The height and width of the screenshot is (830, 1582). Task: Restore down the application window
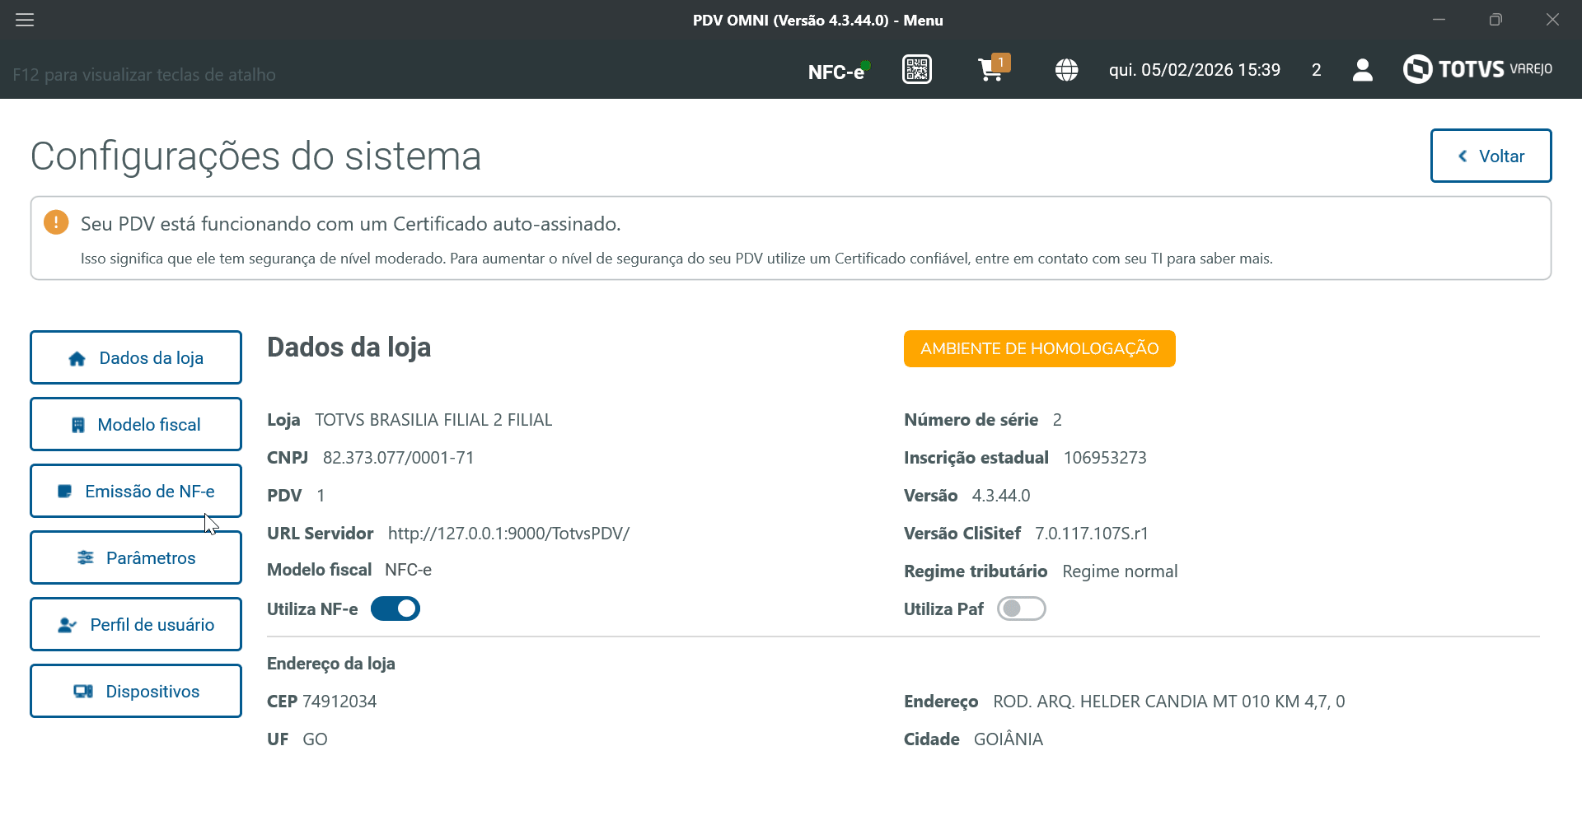[x=1495, y=20]
